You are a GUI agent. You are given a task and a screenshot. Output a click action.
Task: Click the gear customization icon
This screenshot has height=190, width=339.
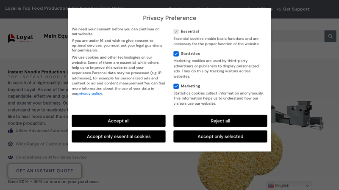11,144
